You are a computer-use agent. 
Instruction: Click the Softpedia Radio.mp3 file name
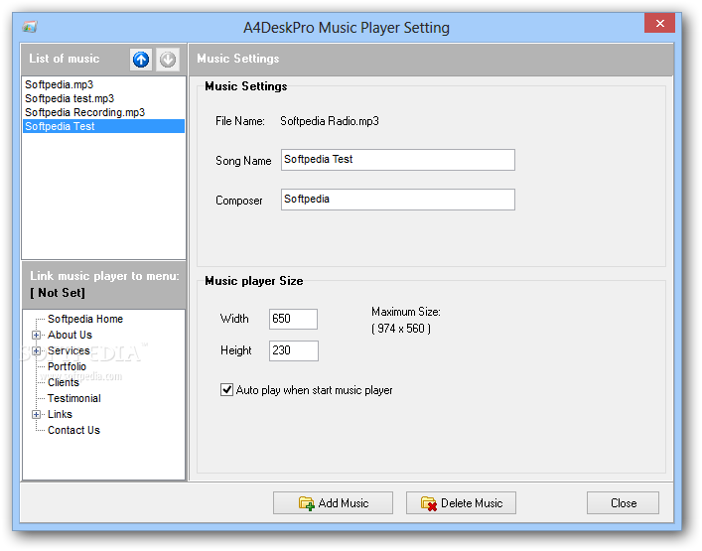point(330,121)
